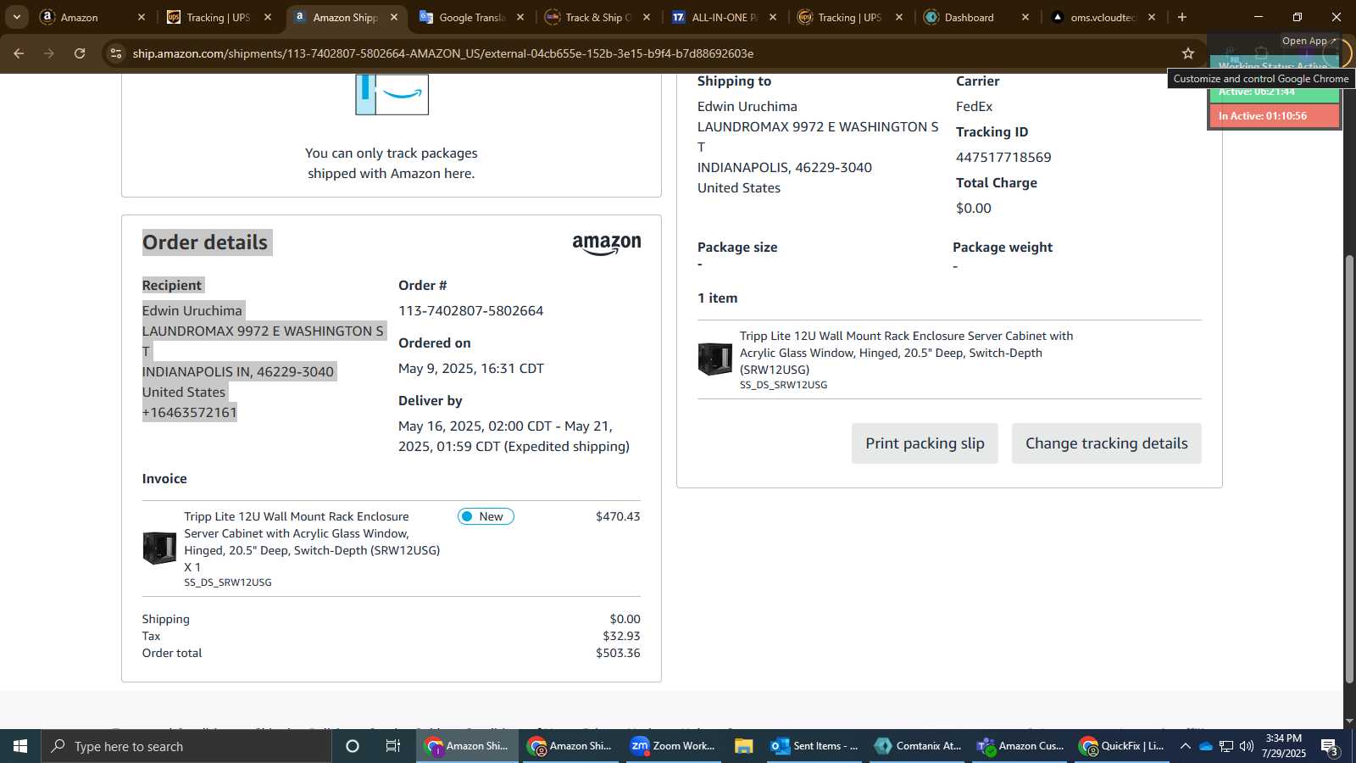The width and height of the screenshot is (1356, 763).
Task: Open Cortana circle icon on taskbar
Action: pos(353,746)
